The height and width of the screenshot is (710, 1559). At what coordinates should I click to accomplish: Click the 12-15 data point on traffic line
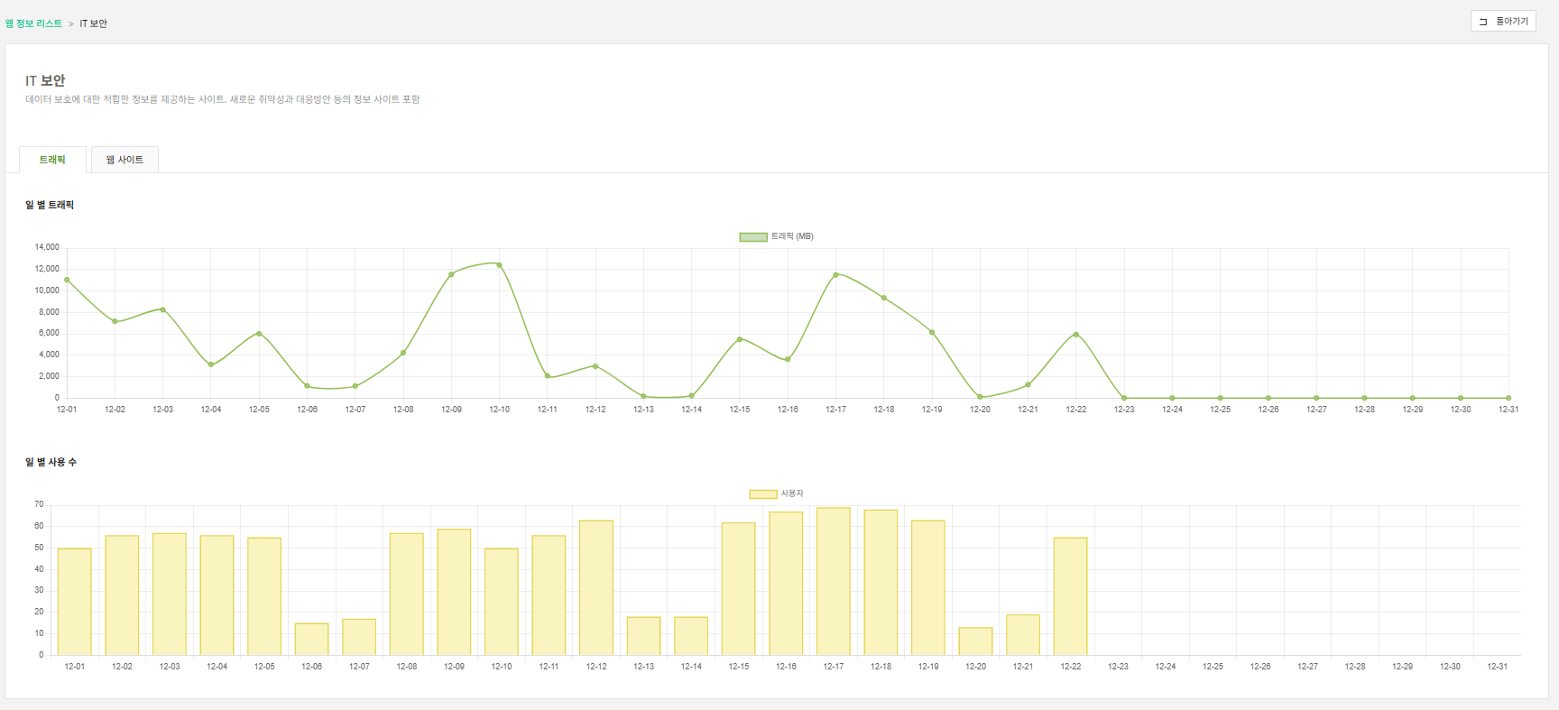coord(740,339)
